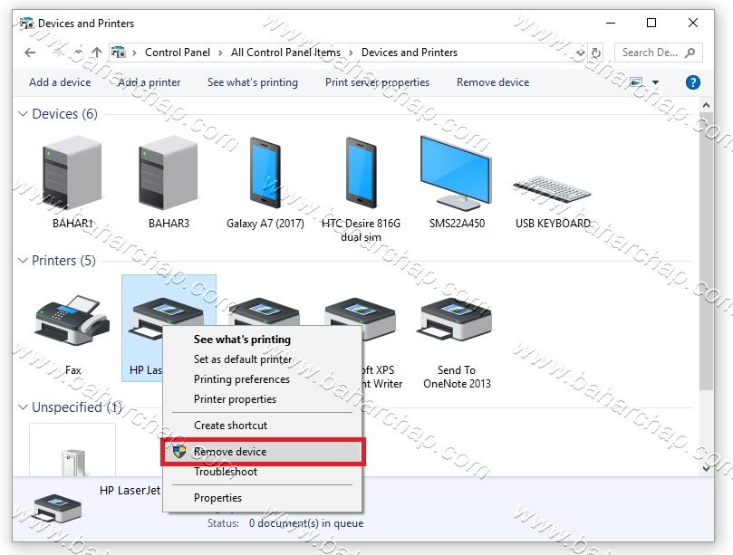Screen dimensions: 733x555
Task: Select the HTC Desire 816G phone icon
Action: click(361, 173)
